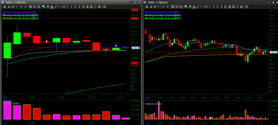Open dropdown arrow next to clock in 5 Minute chart
Image resolution: width=278 pixels, height=125 pixels.
[67, 6]
